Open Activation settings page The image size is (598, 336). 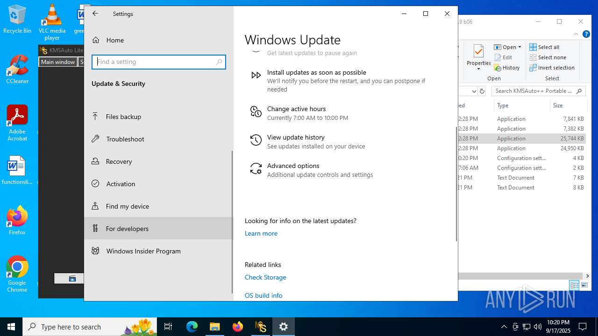click(x=159, y=184)
